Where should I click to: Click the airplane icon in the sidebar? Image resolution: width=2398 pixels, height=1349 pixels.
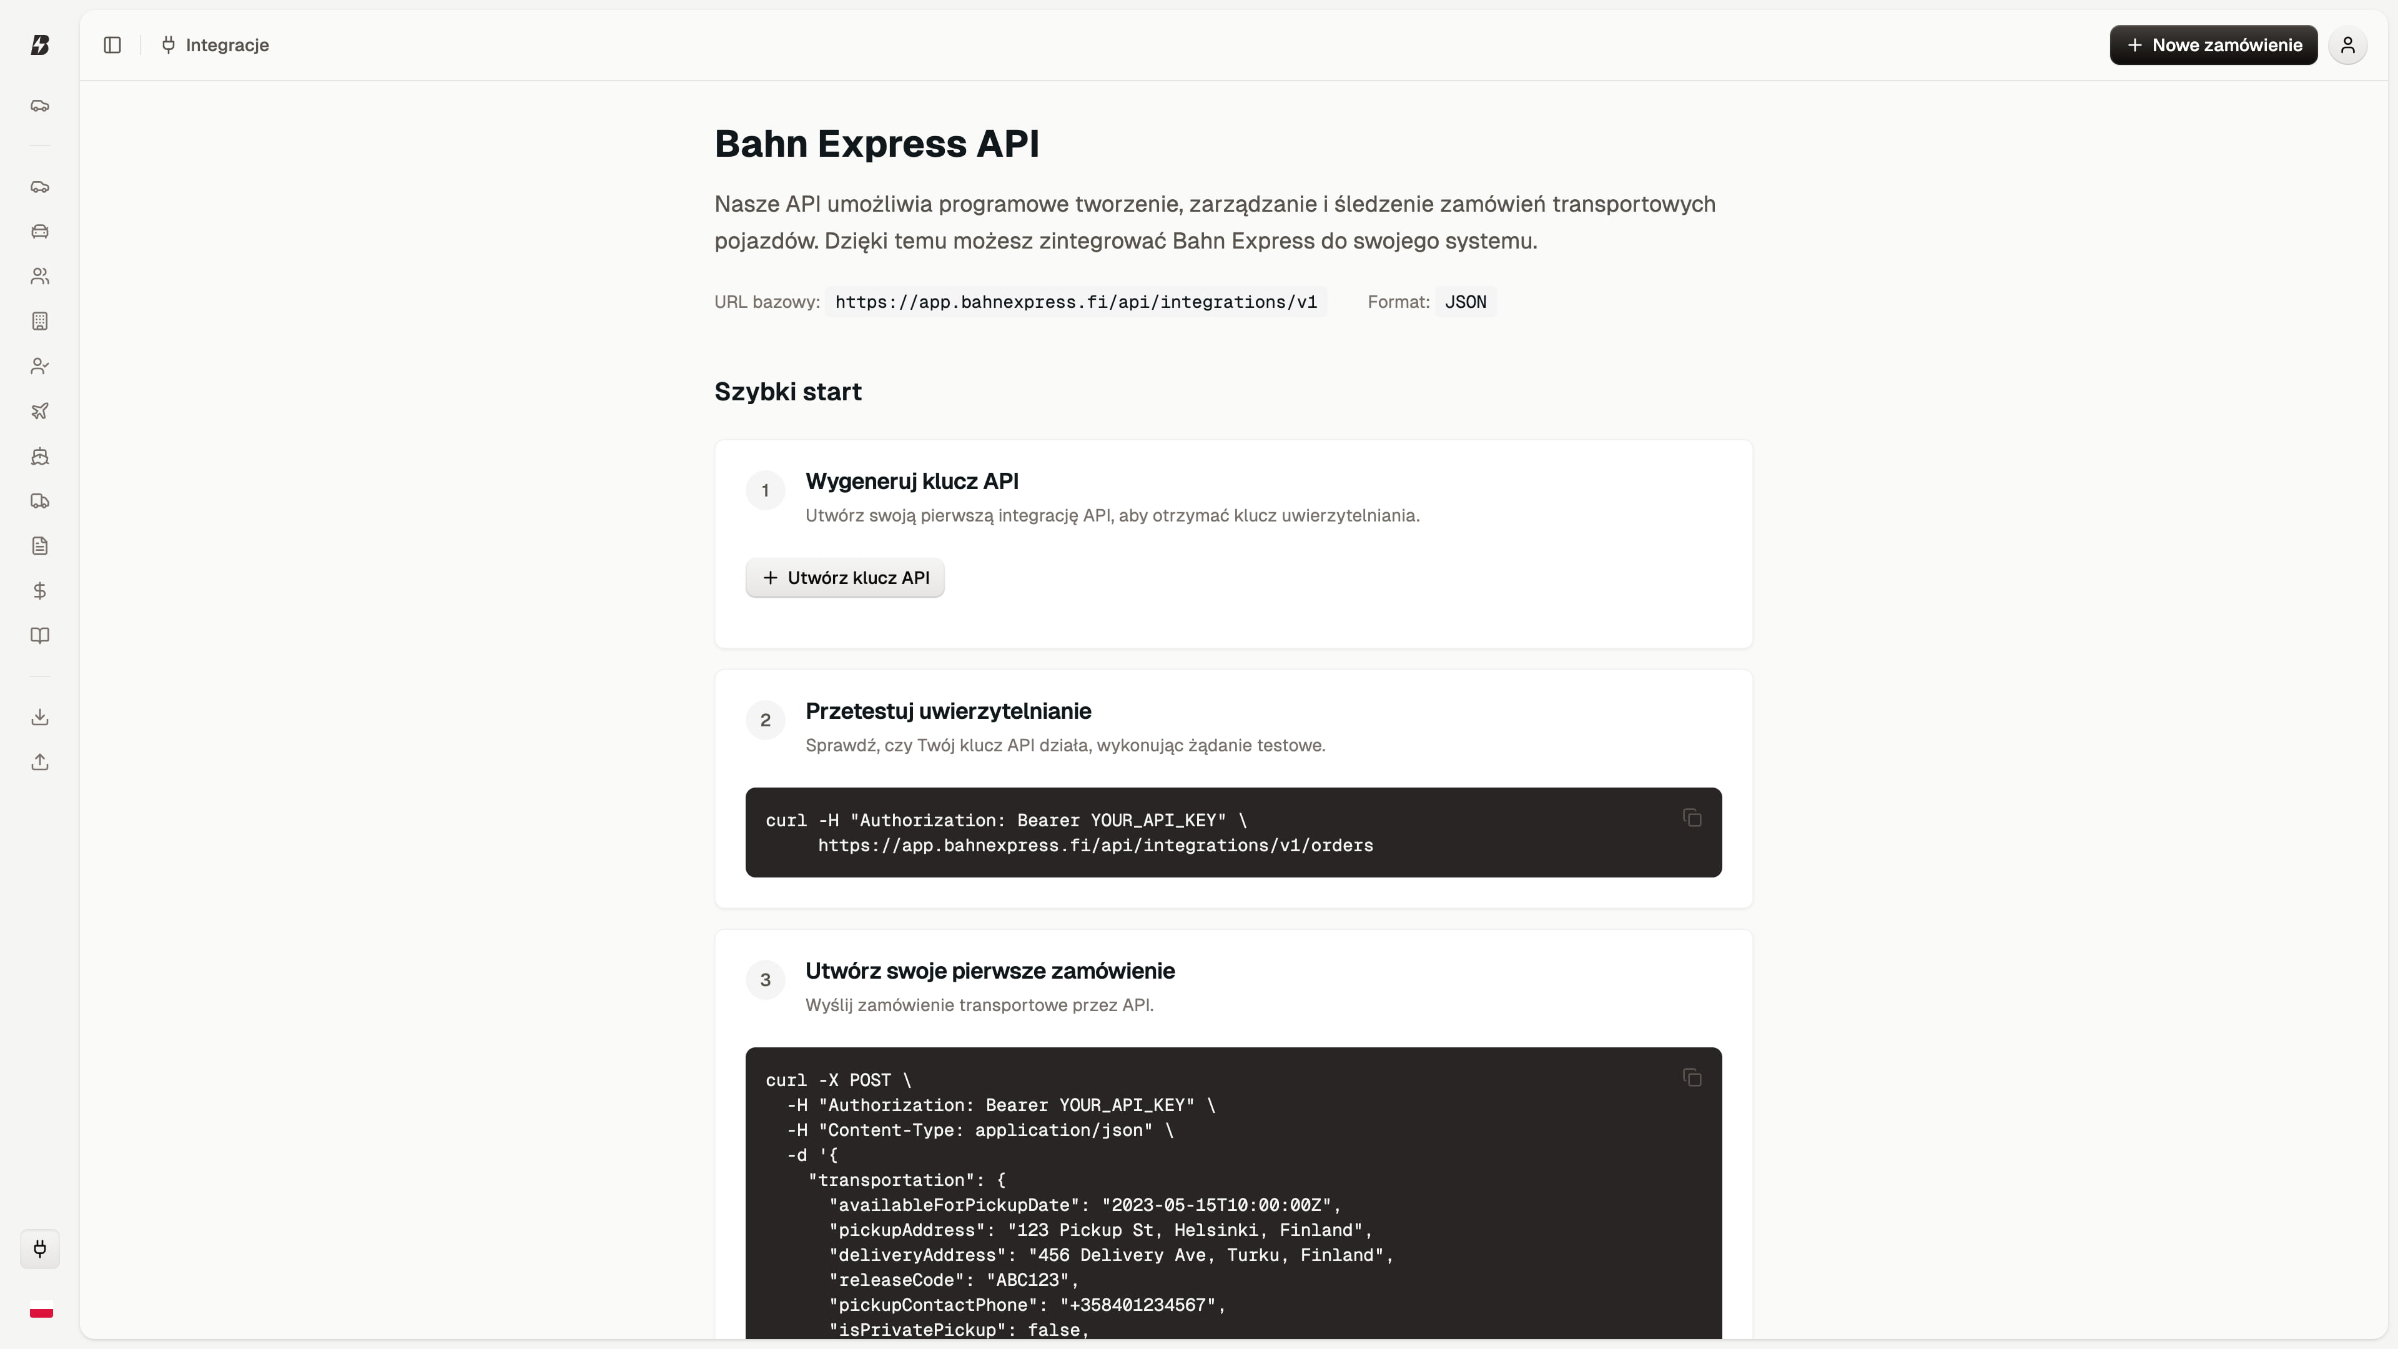tap(40, 410)
